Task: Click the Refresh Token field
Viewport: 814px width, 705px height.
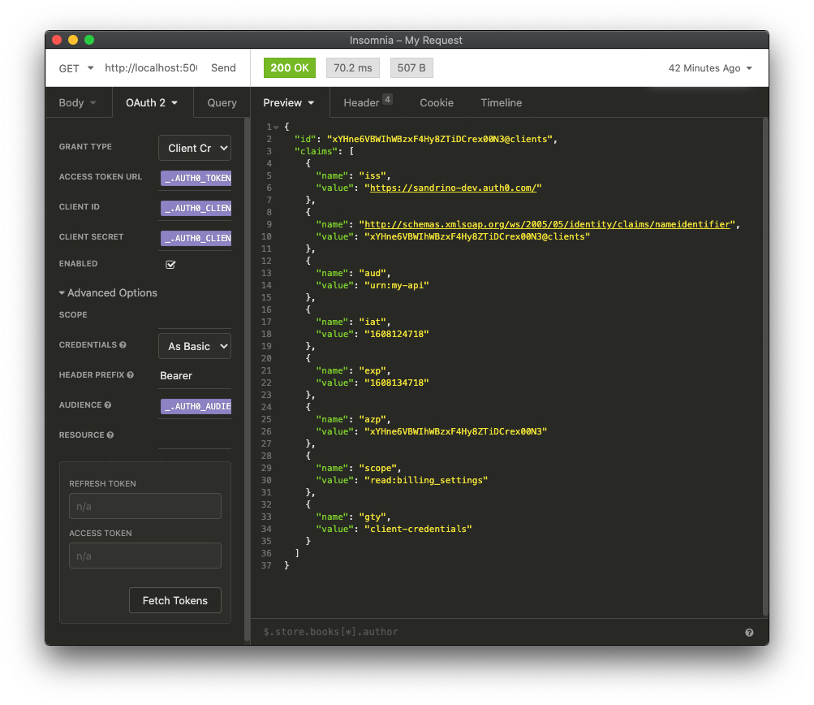Action: click(x=144, y=506)
